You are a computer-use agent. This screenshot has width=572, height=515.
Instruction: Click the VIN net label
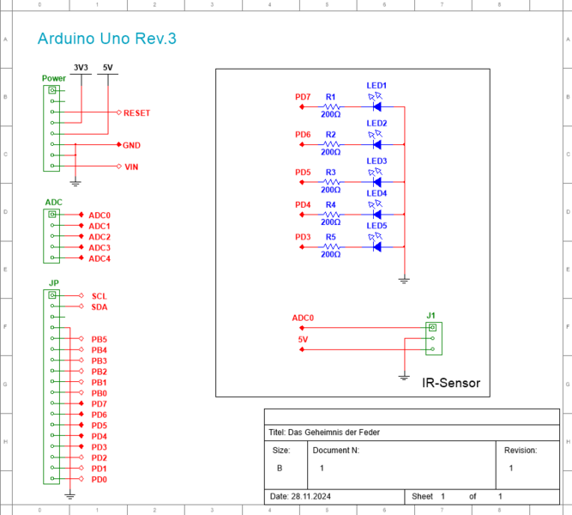coord(131,167)
